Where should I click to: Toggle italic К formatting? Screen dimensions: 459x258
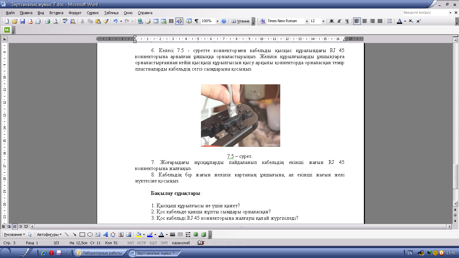click(x=339, y=21)
